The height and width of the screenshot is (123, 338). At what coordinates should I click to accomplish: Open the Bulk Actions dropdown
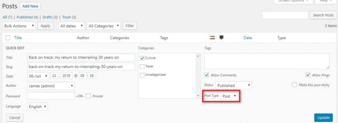coord(19,26)
